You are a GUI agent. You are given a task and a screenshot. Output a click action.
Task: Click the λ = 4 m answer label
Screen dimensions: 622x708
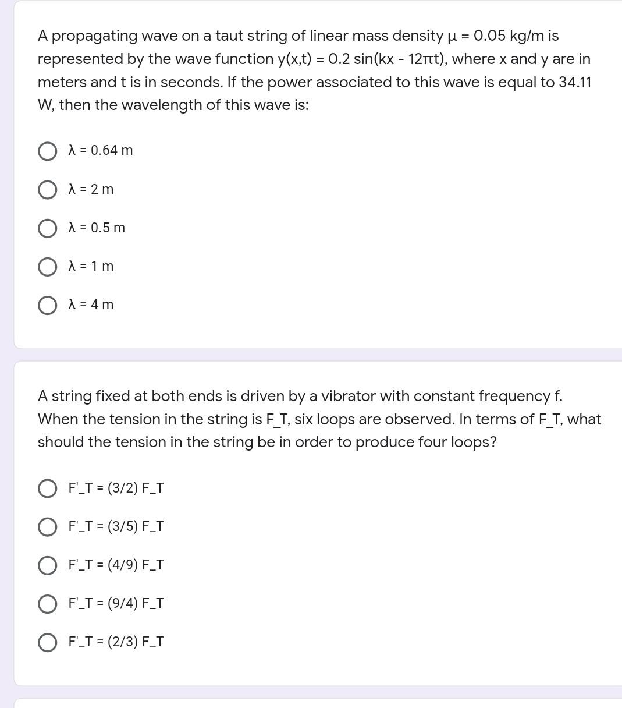click(x=91, y=304)
